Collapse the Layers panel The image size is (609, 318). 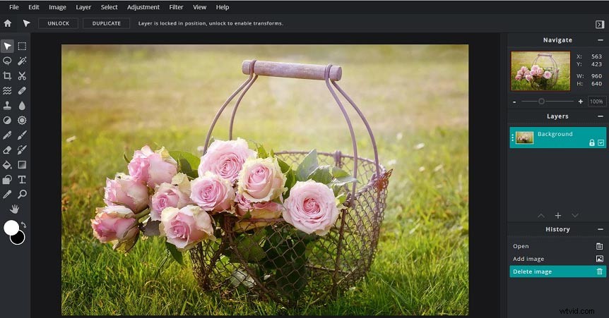pos(601,116)
